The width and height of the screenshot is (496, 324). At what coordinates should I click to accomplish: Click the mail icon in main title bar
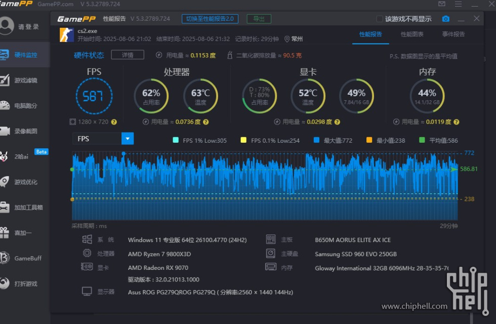tap(442, 4)
